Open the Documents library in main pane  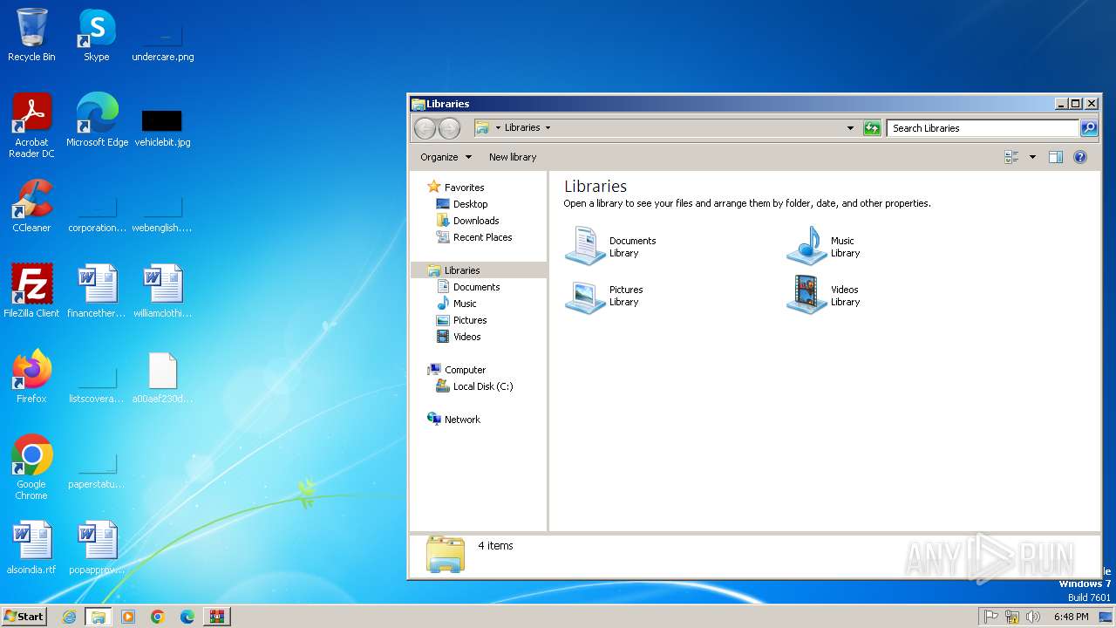610,246
